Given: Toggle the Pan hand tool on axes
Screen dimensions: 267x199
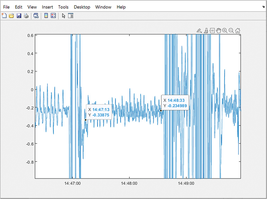Looking at the screenshot, I should [219, 31].
